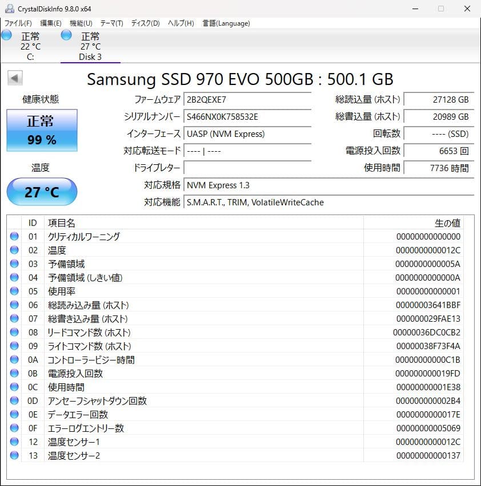Click status orb of row 07 総書き込み量

(x=14, y=318)
